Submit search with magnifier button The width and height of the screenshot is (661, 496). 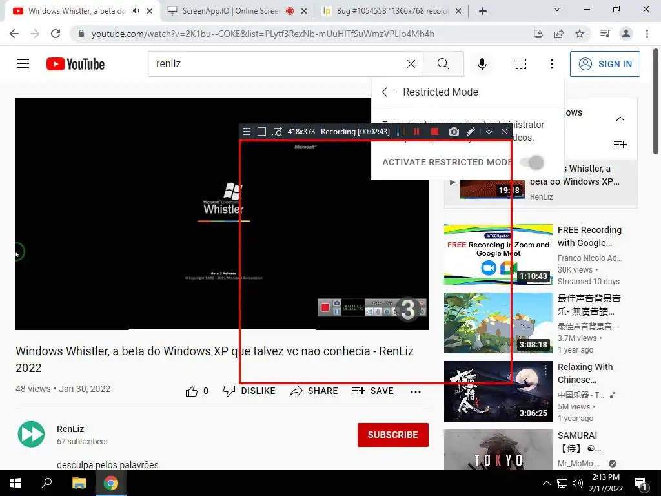[443, 64]
